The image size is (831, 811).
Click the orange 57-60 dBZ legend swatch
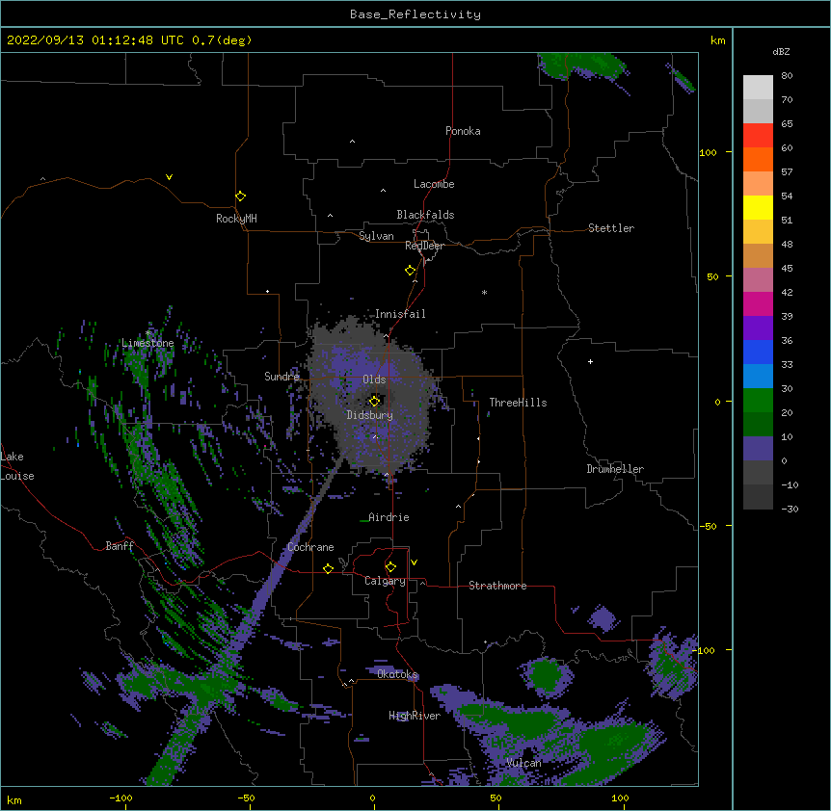[758, 159]
